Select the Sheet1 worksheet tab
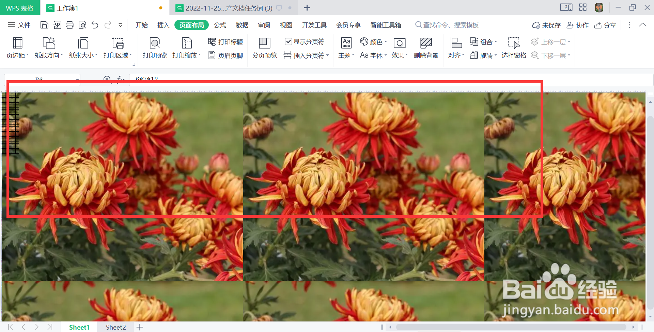The height and width of the screenshot is (332, 654). point(79,327)
